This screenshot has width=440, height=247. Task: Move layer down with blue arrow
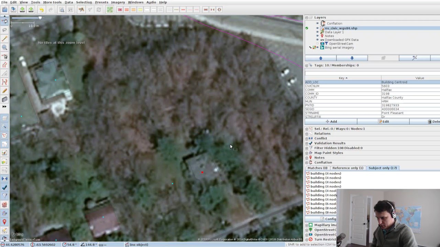(x=352, y=58)
